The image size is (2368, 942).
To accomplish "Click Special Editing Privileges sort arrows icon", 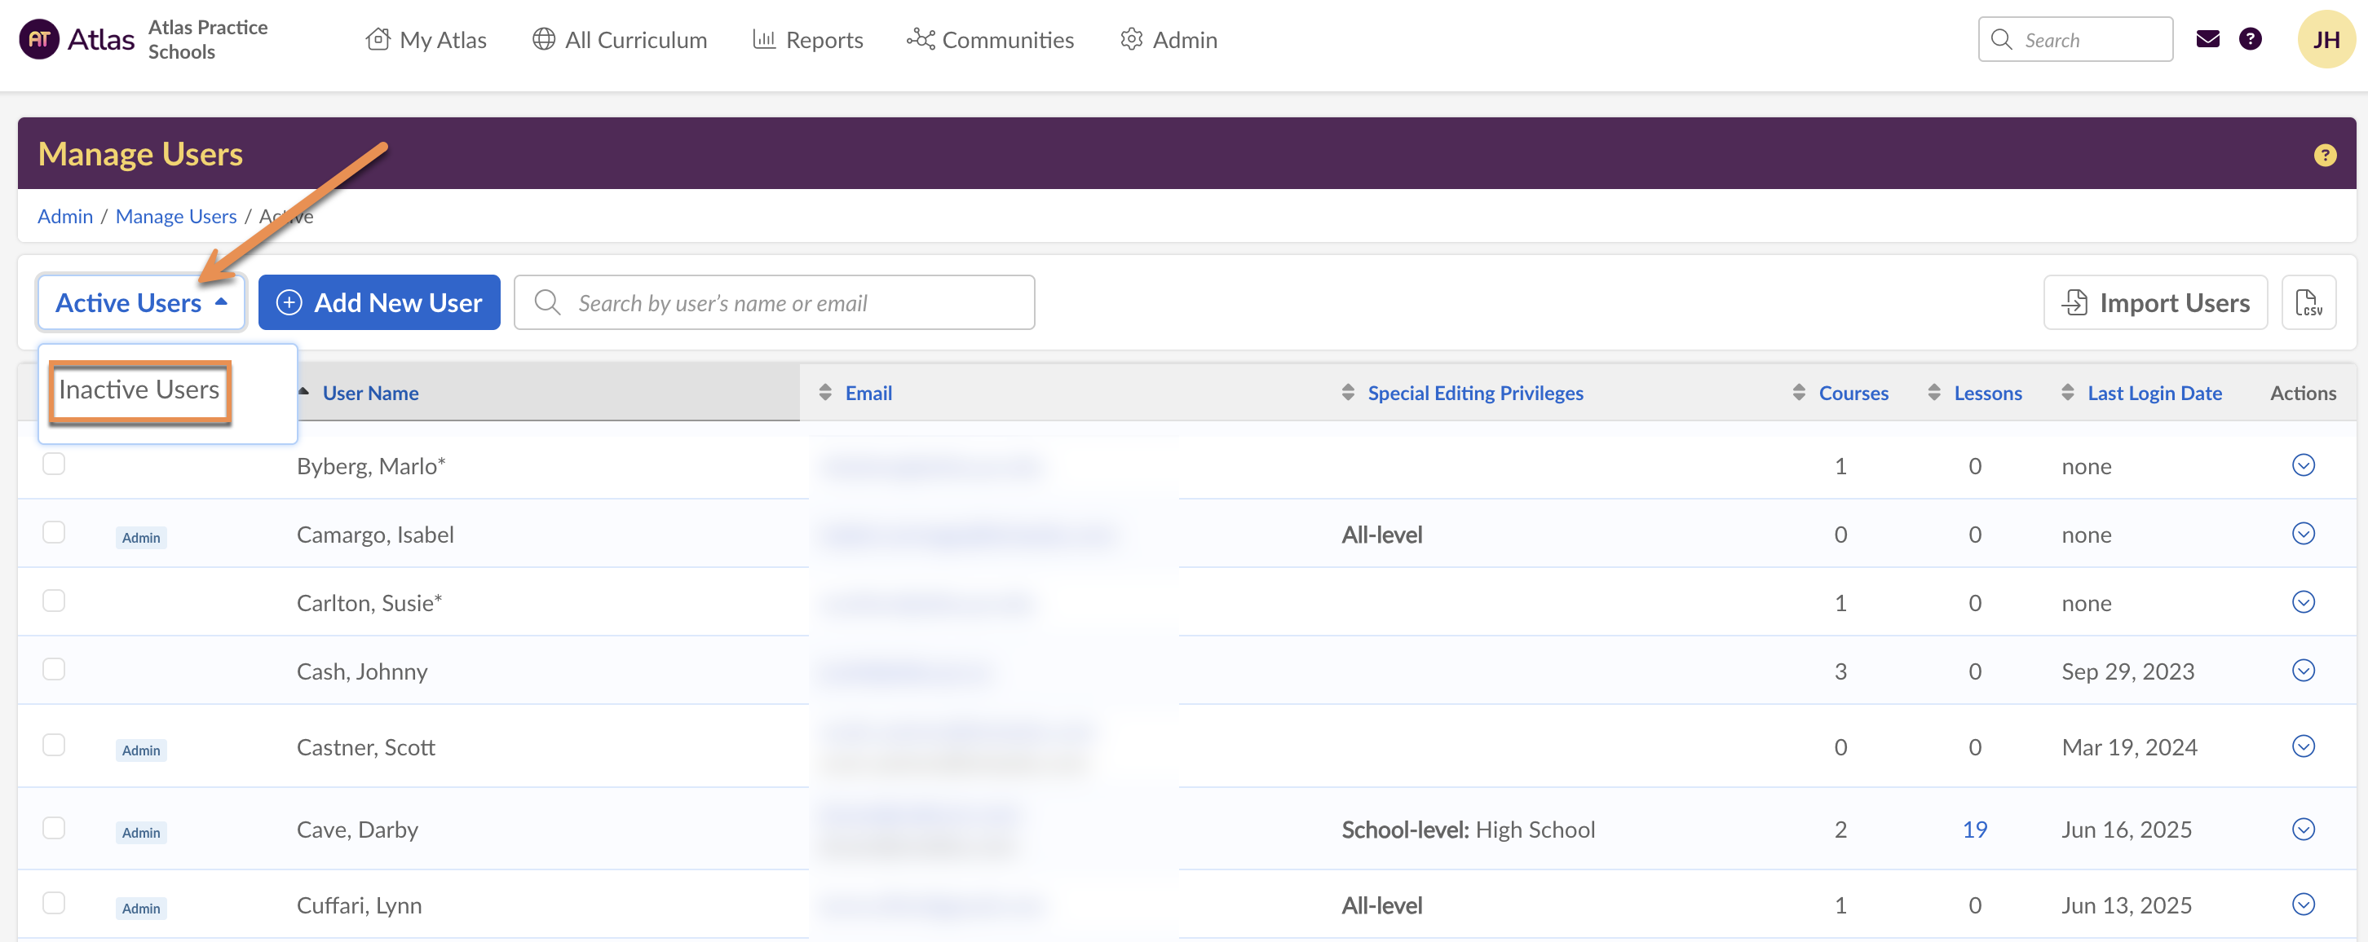I will [x=1348, y=393].
